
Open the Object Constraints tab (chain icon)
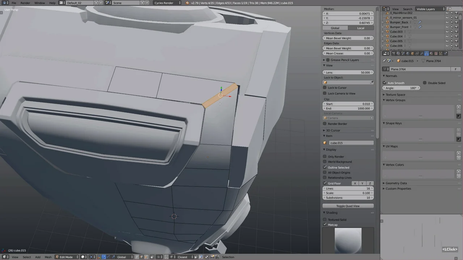417,53
